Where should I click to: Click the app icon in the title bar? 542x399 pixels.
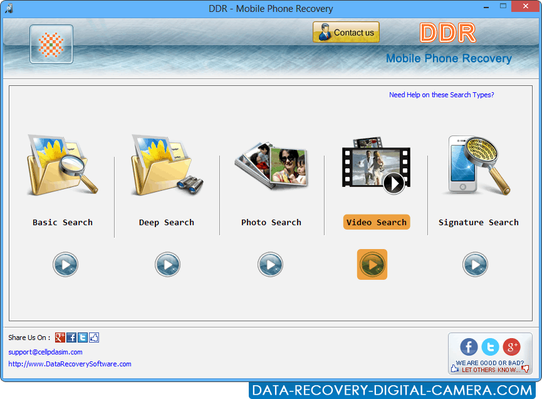[9, 8]
